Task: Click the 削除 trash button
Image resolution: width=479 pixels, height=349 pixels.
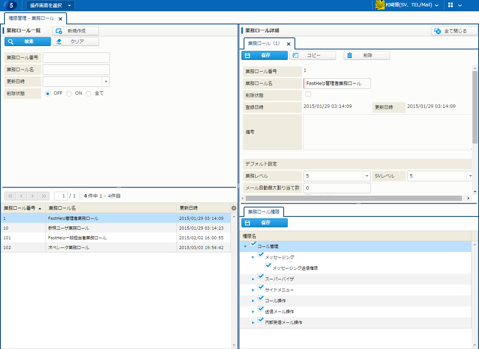Action: coord(366,55)
